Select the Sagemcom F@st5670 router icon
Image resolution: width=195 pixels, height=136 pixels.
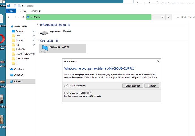44,33
